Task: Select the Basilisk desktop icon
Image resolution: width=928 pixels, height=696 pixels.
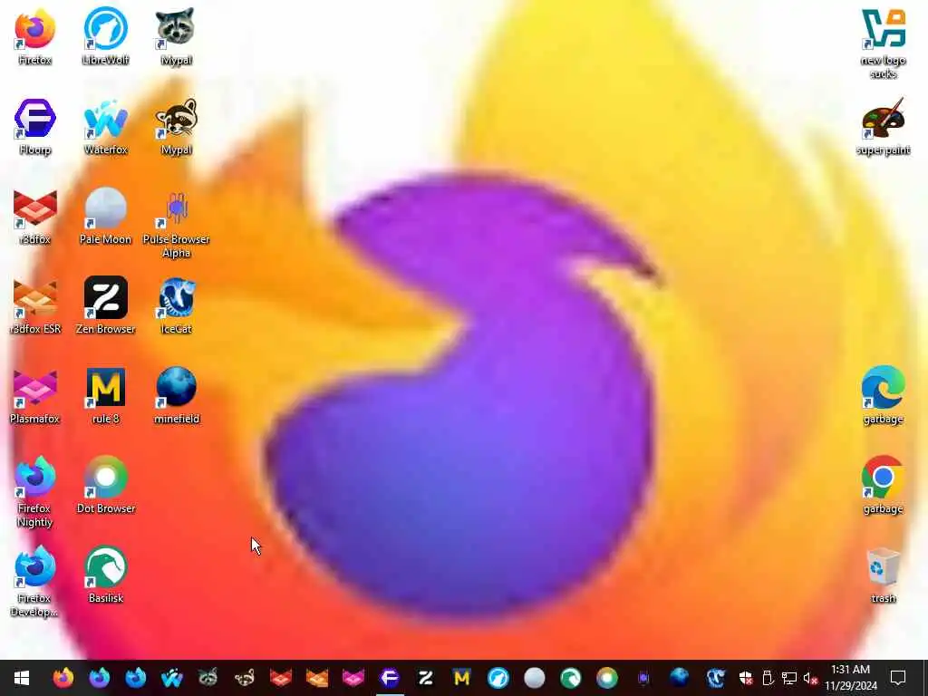Action: pos(106,575)
